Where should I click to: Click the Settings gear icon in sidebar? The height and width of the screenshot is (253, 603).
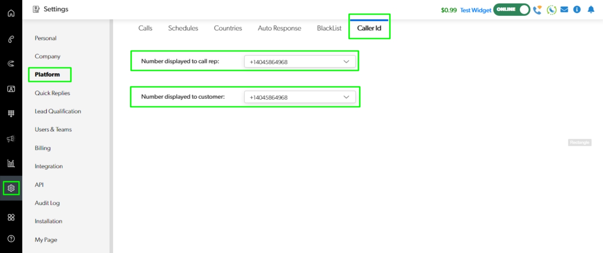click(x=11, y=188)
